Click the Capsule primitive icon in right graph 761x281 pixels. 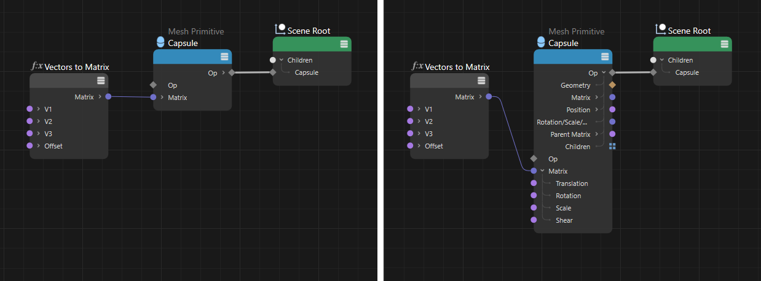541,43
